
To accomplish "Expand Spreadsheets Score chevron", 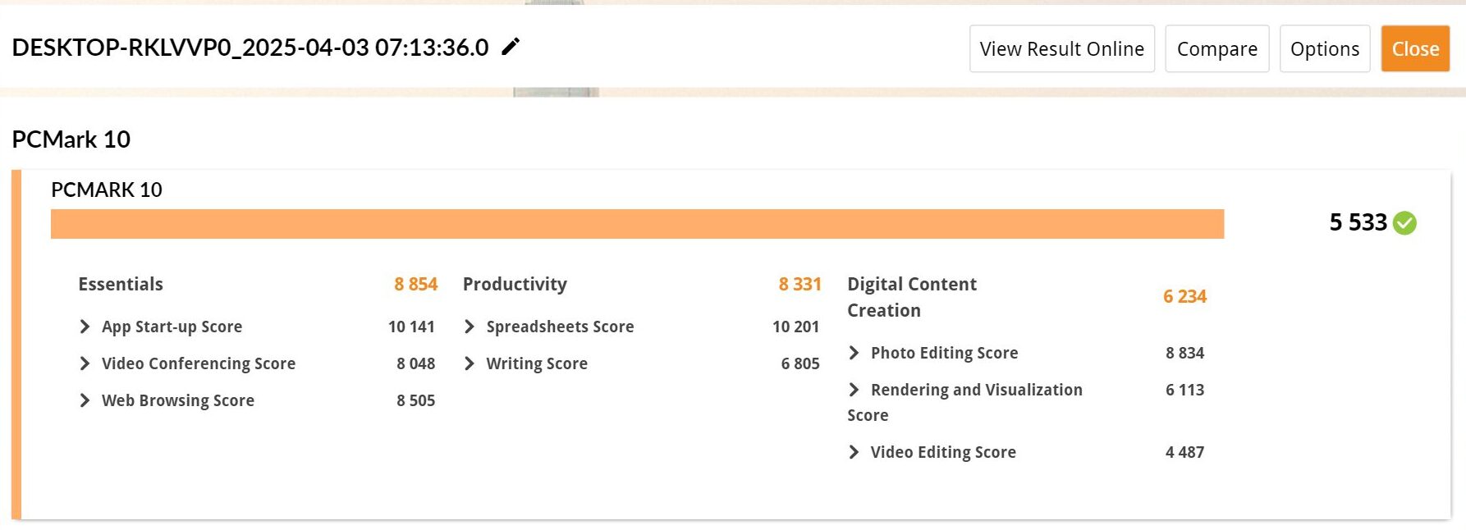I will (x=470, y=327).
